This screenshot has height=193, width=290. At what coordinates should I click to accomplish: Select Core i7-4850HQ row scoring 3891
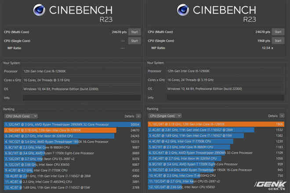coord(72,182)
